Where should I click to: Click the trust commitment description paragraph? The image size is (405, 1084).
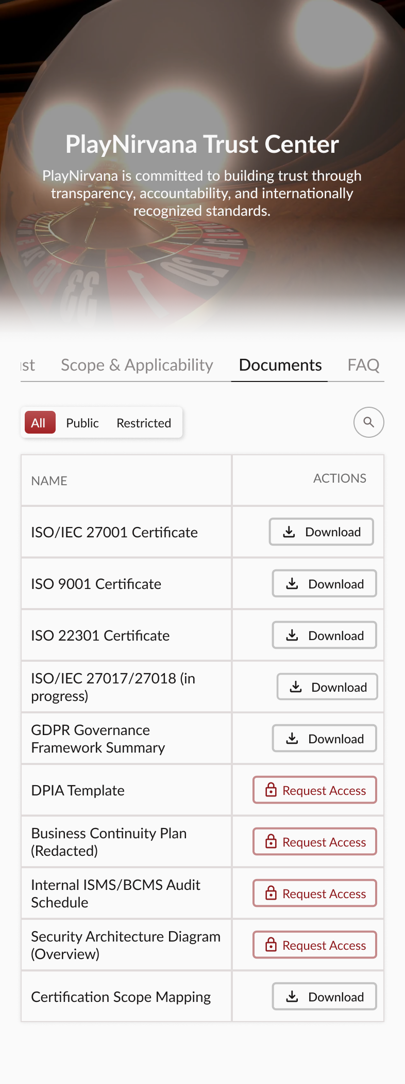point(202,193)
